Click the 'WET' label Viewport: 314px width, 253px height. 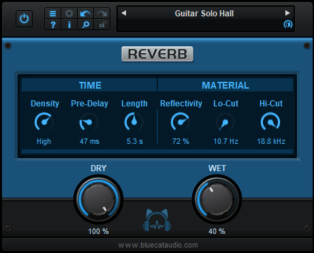click(x=217, y=168)
